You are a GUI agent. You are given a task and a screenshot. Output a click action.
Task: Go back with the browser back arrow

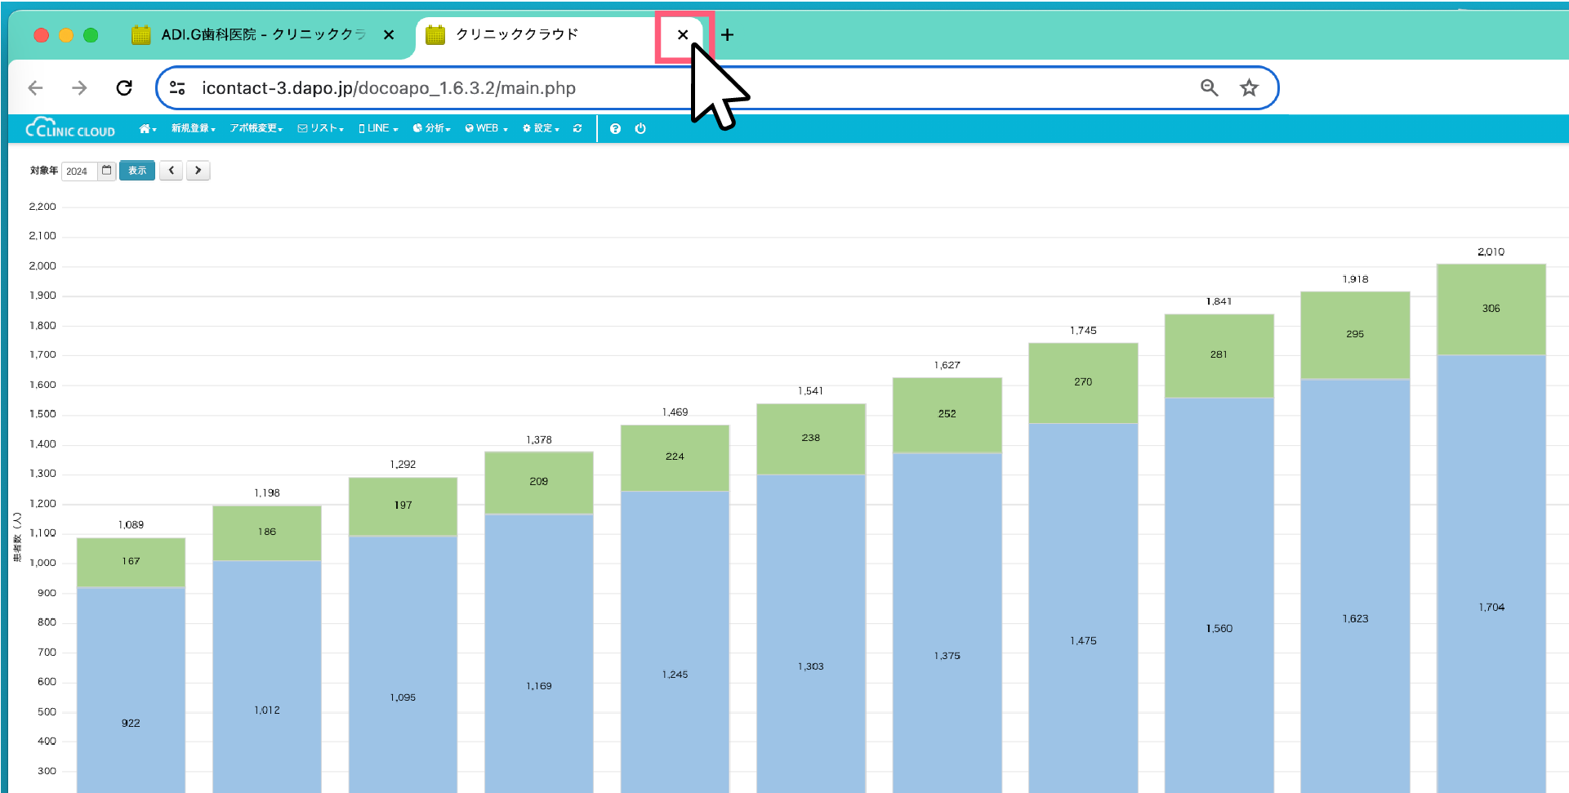(x=35, y=88)
